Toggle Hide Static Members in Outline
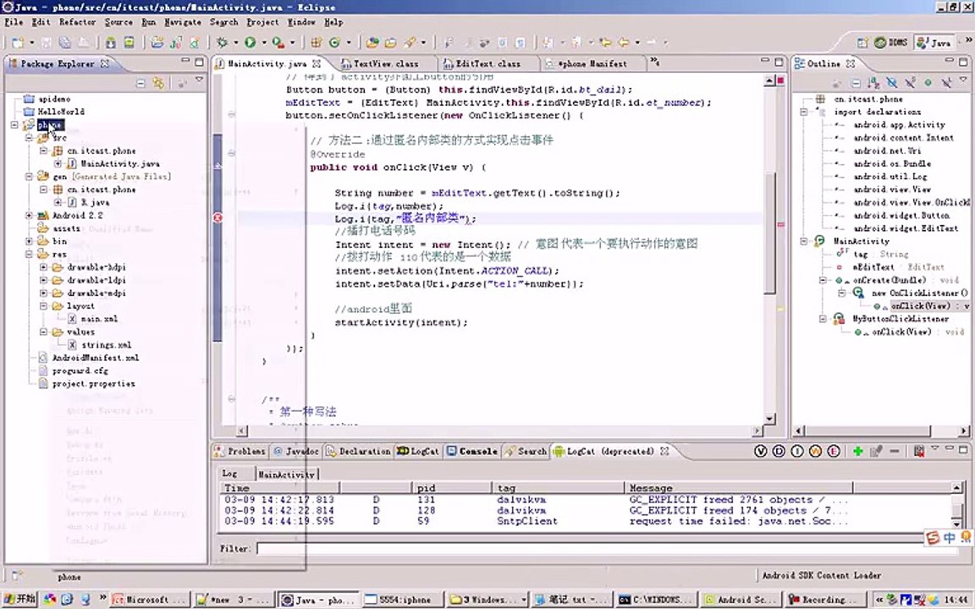 (910, 83)
